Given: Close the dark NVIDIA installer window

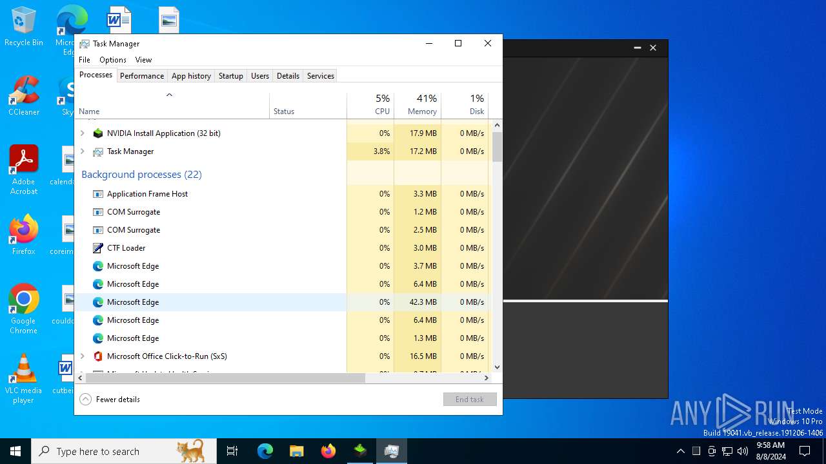Looking at the screenshot, I should pos(653,48).
